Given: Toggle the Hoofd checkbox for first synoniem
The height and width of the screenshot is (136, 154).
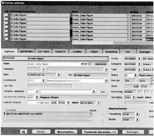Looking at the screenshot, I should (x=91, y=114).
